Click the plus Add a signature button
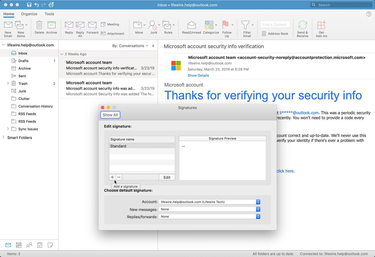Screen dimensions: 375x257 click(112, 177)
